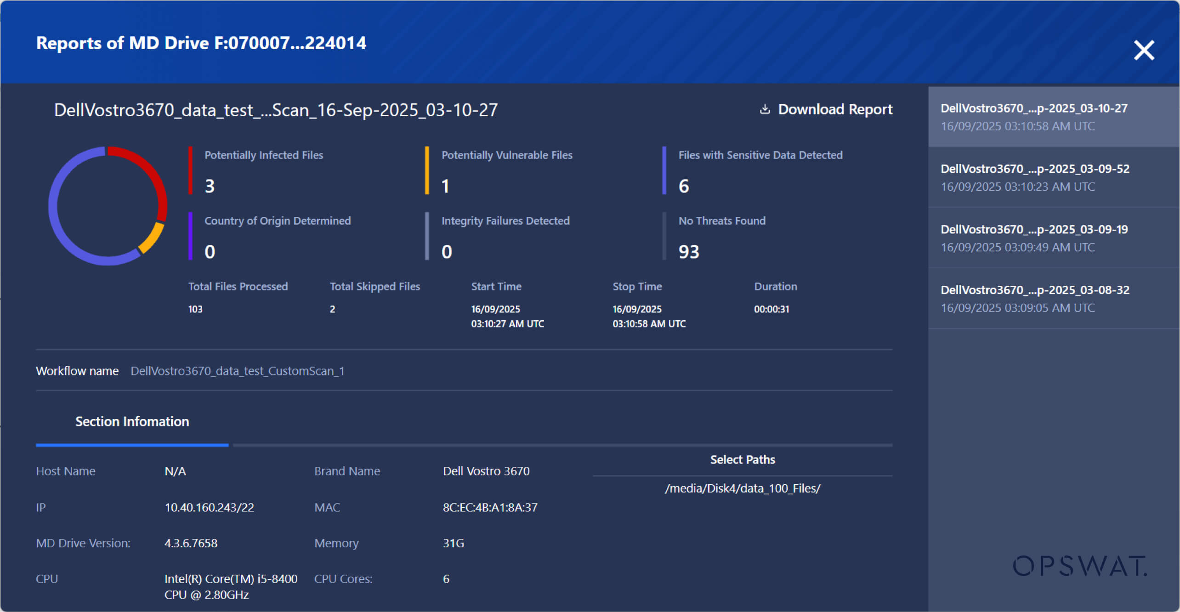This screenshot has height=612, width=1180.
Task: Click the No Threats Found indicator
Action: coord(664,237)
